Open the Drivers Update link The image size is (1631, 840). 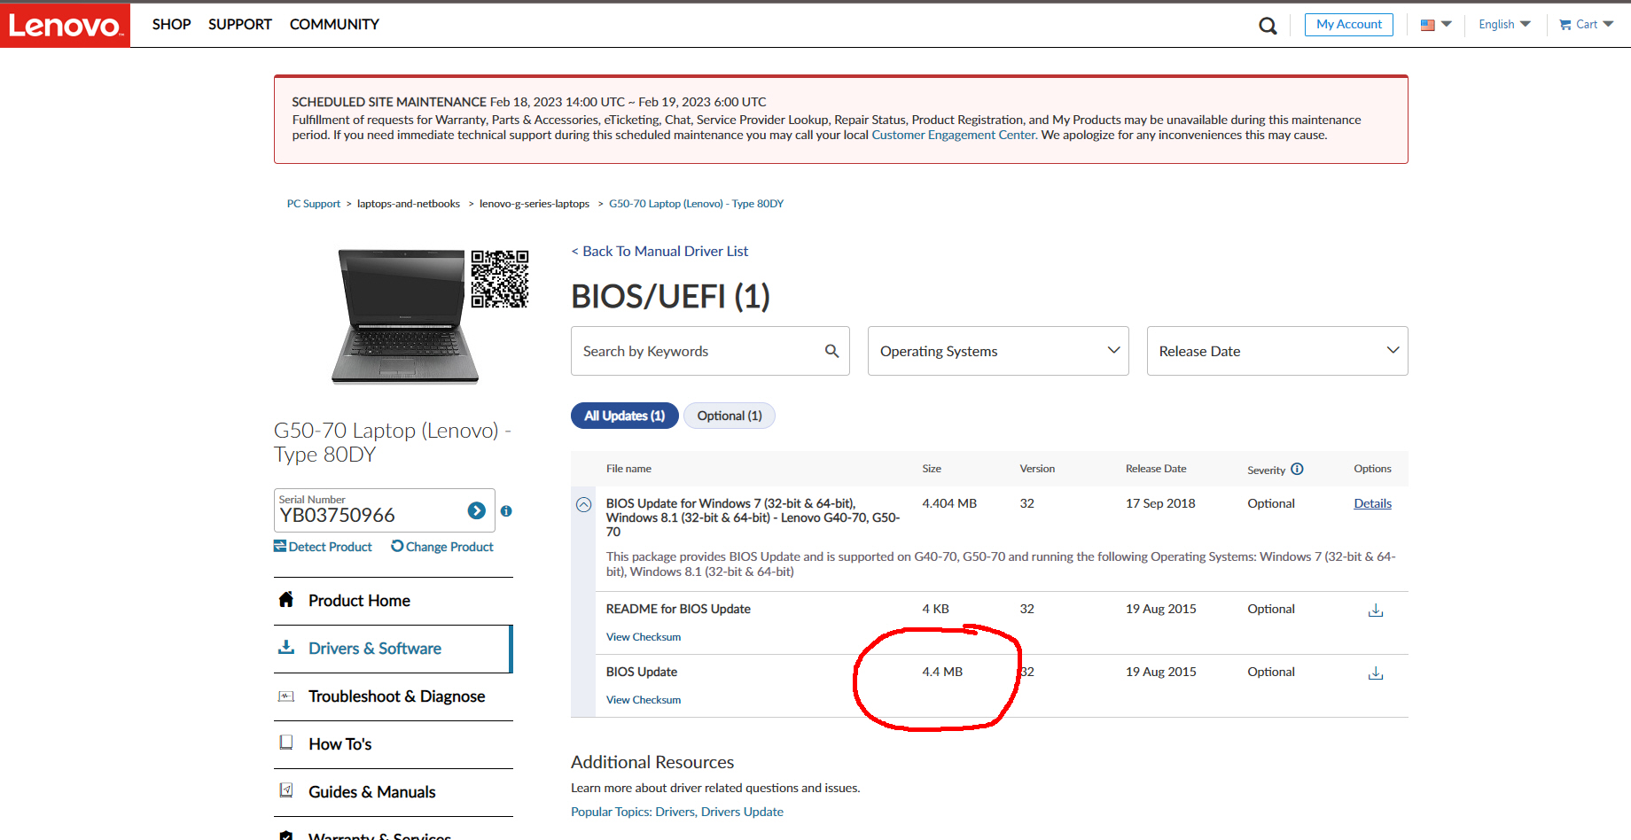point(743,812)
